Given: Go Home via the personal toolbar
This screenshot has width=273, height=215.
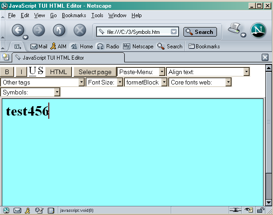Looking at the screenshot, I should [x=82, y=47].
